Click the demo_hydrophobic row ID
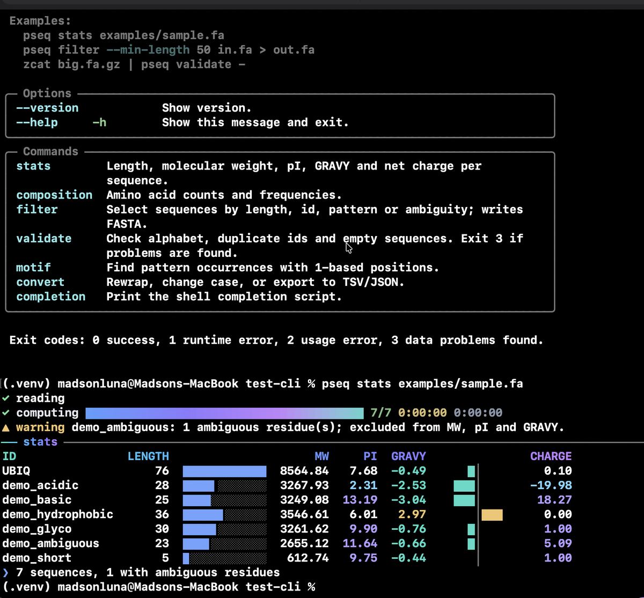The image size is (644, 598). [58, 514]
